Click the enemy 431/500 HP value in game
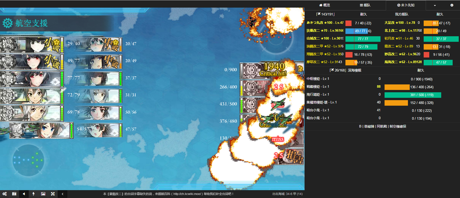Screen dimensions: 460x198 pos(228,104)
